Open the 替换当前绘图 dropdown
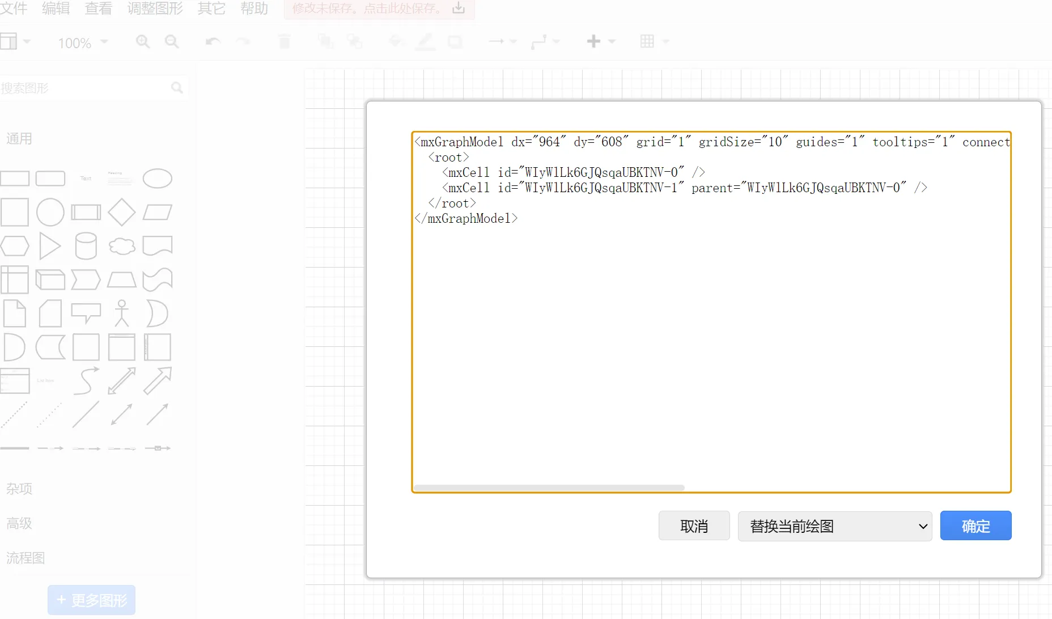The image size is (1052, 619). (834, 526)
